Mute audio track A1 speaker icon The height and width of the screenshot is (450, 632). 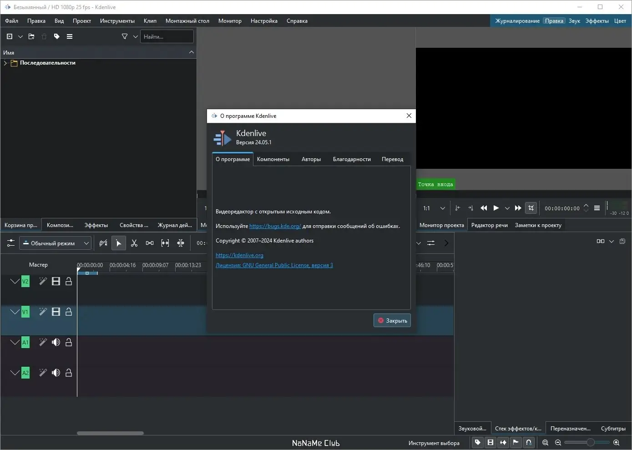56,342
